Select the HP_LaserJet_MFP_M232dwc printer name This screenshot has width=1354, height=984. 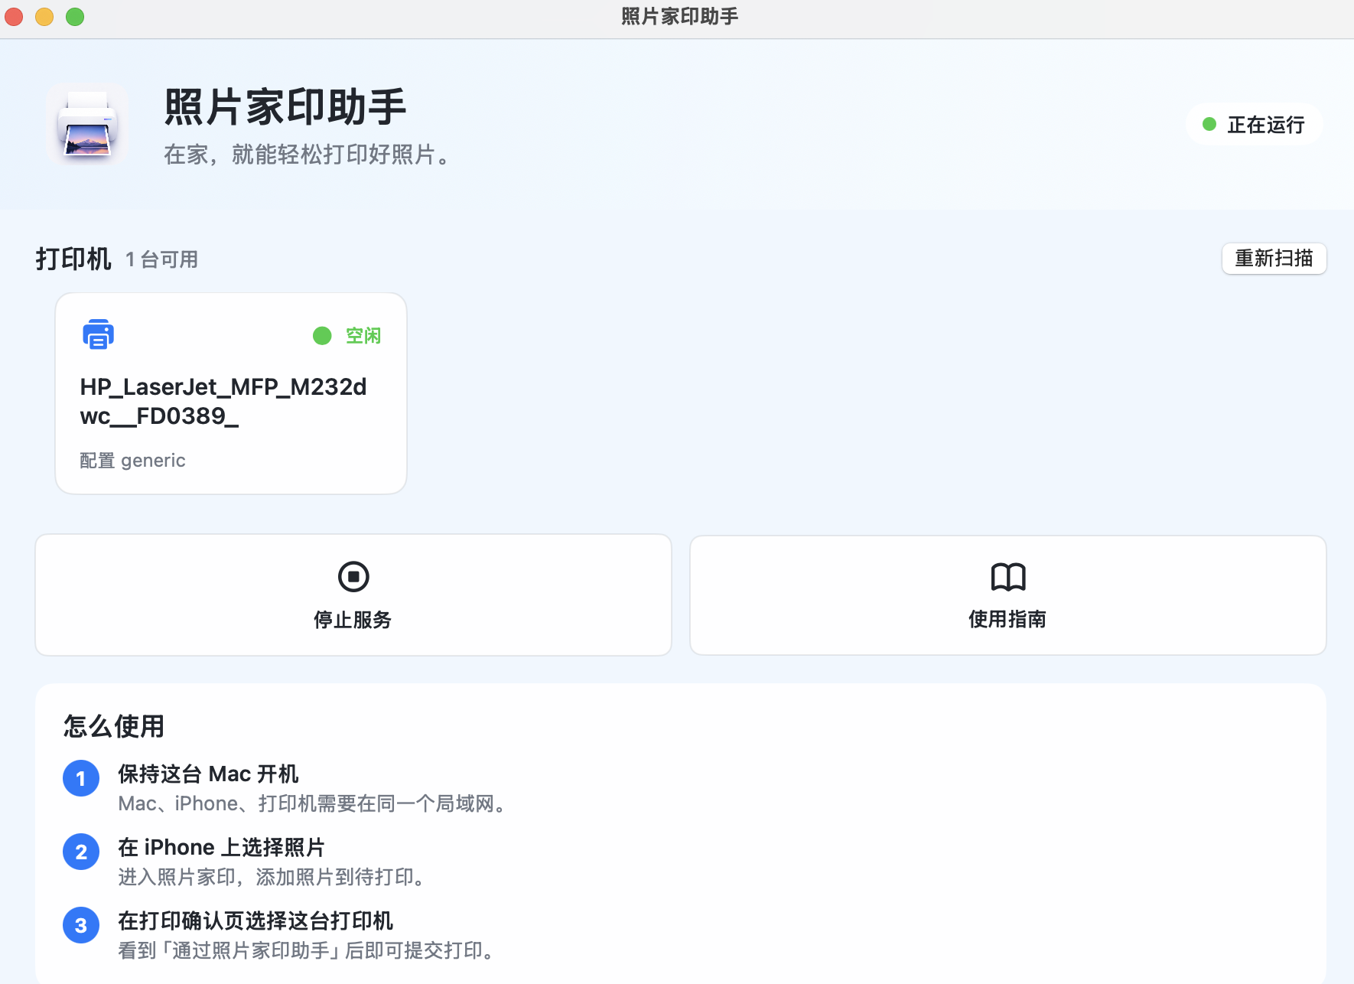tap(223, 401)
